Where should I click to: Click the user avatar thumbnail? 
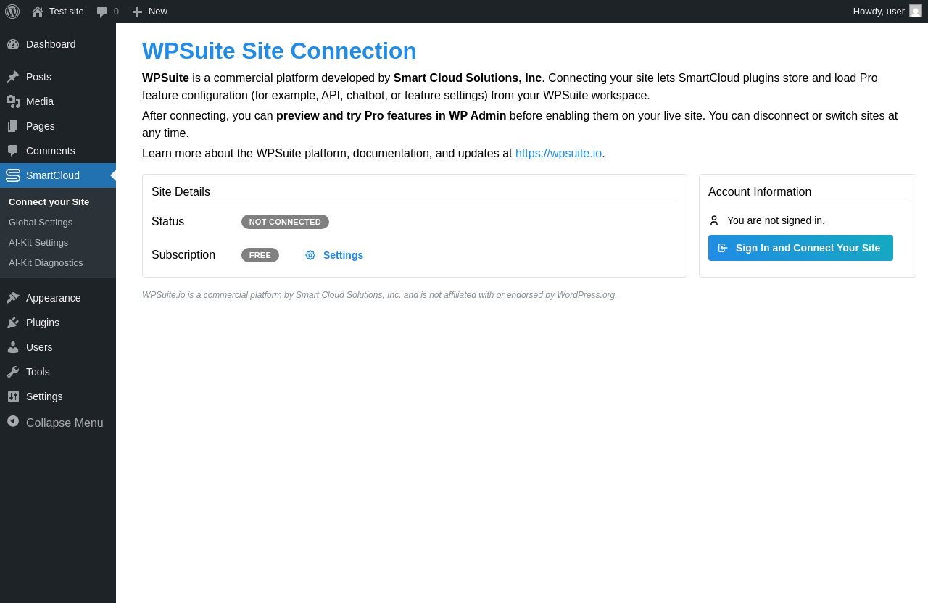click(916, 12)
